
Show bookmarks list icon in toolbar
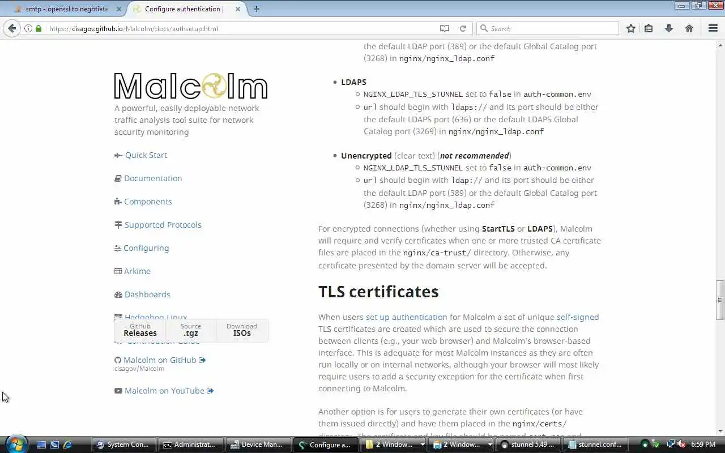point(649,28)
